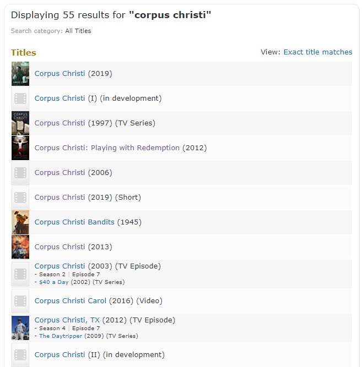Screen dimensions: 363x367
Task: Click film icon for 2003 TV Episode result
Action: (x=20, y=274)
